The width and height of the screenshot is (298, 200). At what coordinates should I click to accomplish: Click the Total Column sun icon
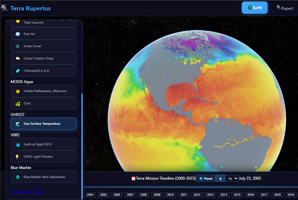pyautogui.click(x=18, y=21)
